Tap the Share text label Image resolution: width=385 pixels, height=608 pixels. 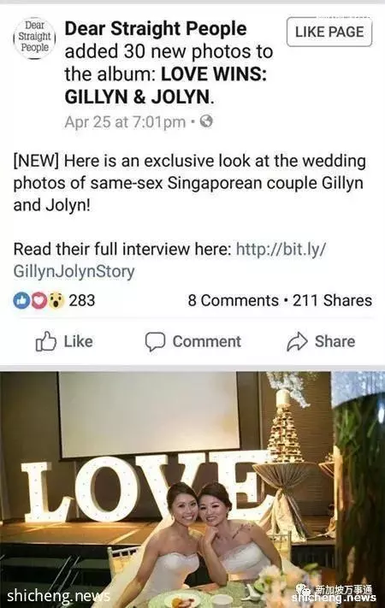tap(335, 341)
